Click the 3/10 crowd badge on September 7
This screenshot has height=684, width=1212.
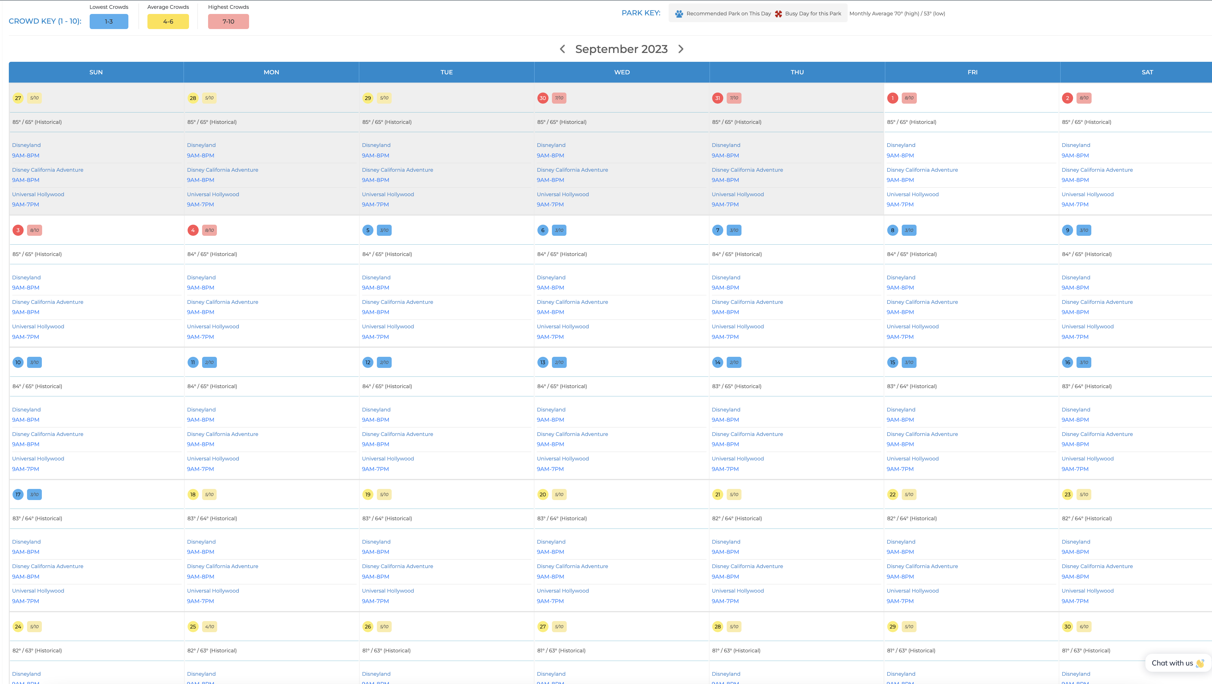[x=734, y=230]
